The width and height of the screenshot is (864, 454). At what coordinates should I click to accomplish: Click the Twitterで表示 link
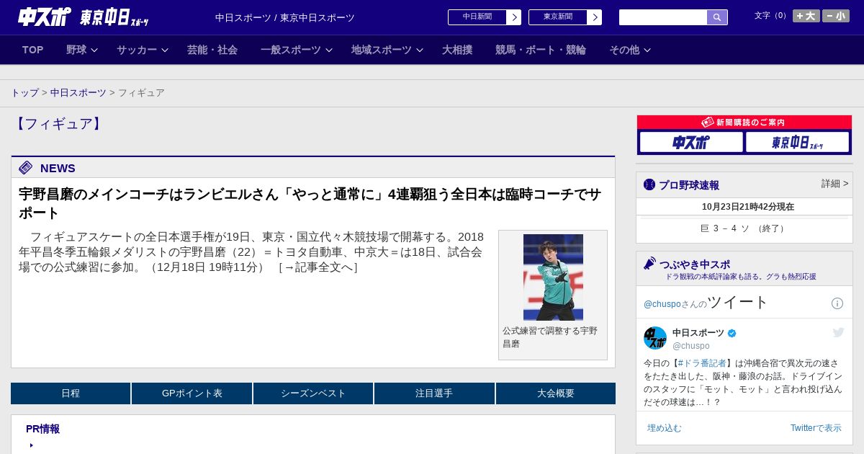[x=816, y=428]
